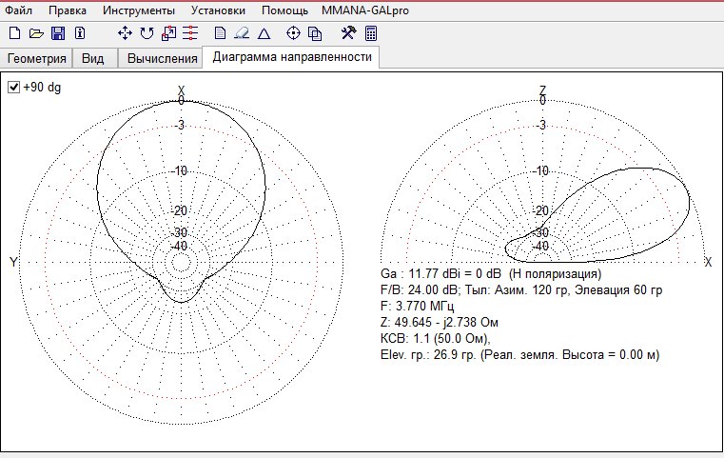Switch to the Вид tab

tap(93, 58)
